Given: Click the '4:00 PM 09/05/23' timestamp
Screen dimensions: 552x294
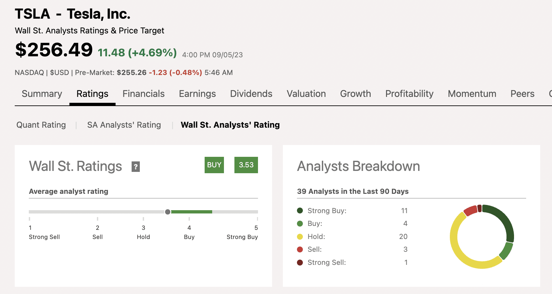Looking at the screenshot, I should [x=212, y=55].
